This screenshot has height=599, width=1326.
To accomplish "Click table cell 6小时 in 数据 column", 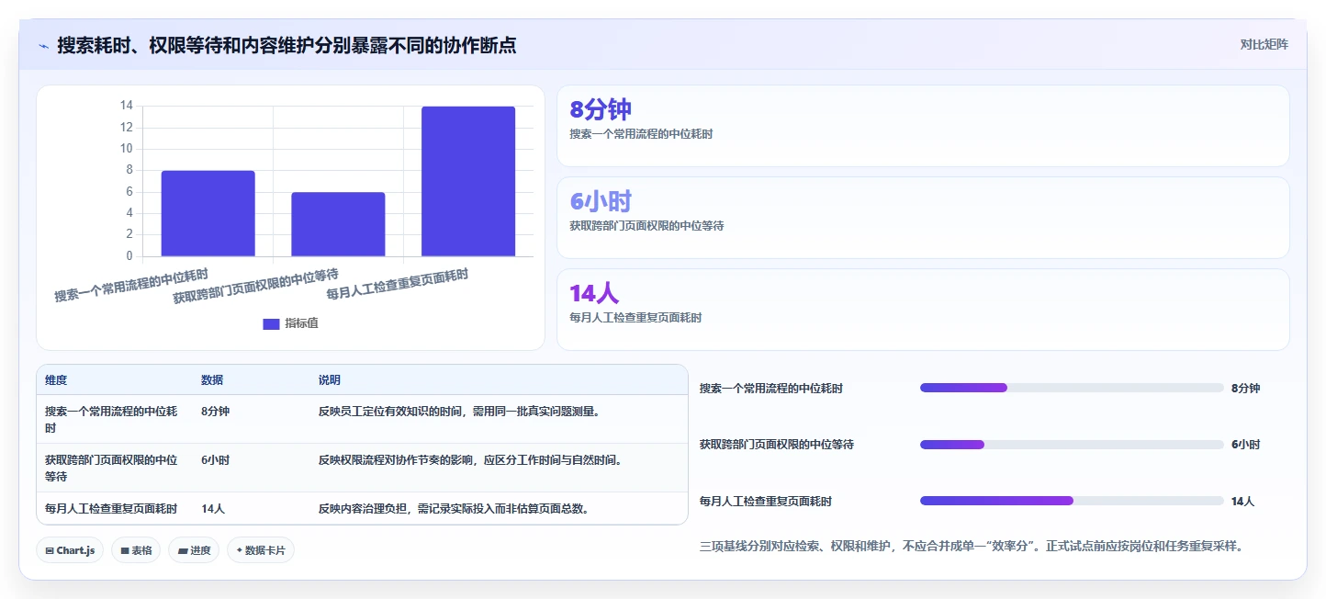I will pos(215,460).
